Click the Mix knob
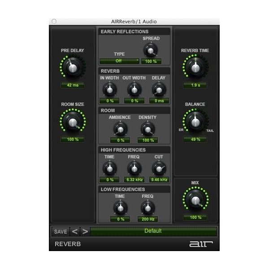 pyautogui.click(x=195, y=200)
